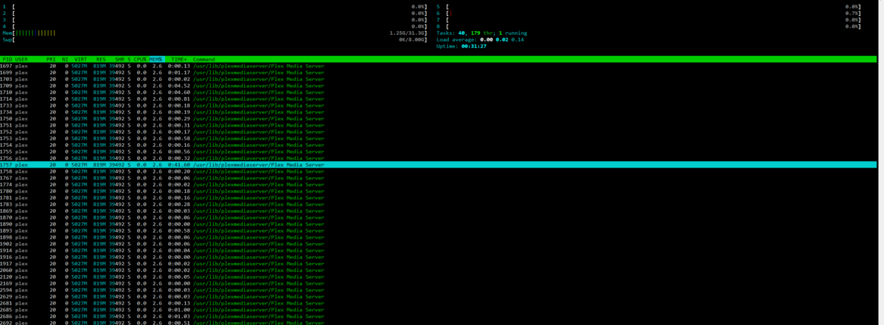Select process row with PID 1898
The height and width of the screenshot is (325, 884).
[439, 237]
